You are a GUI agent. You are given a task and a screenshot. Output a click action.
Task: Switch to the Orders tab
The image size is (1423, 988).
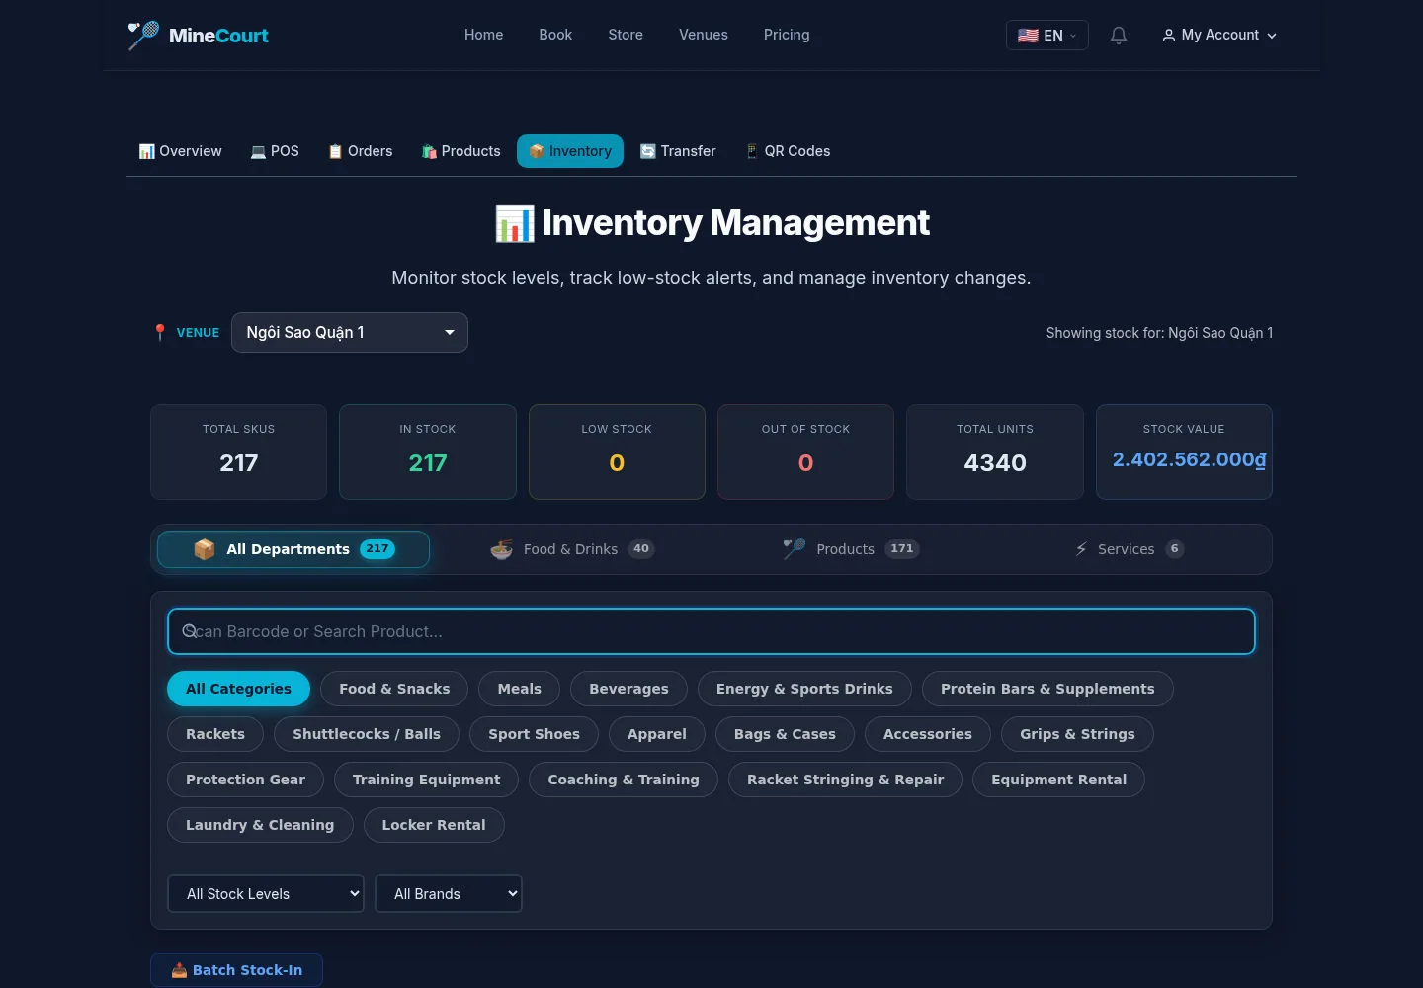pos(361,151)
